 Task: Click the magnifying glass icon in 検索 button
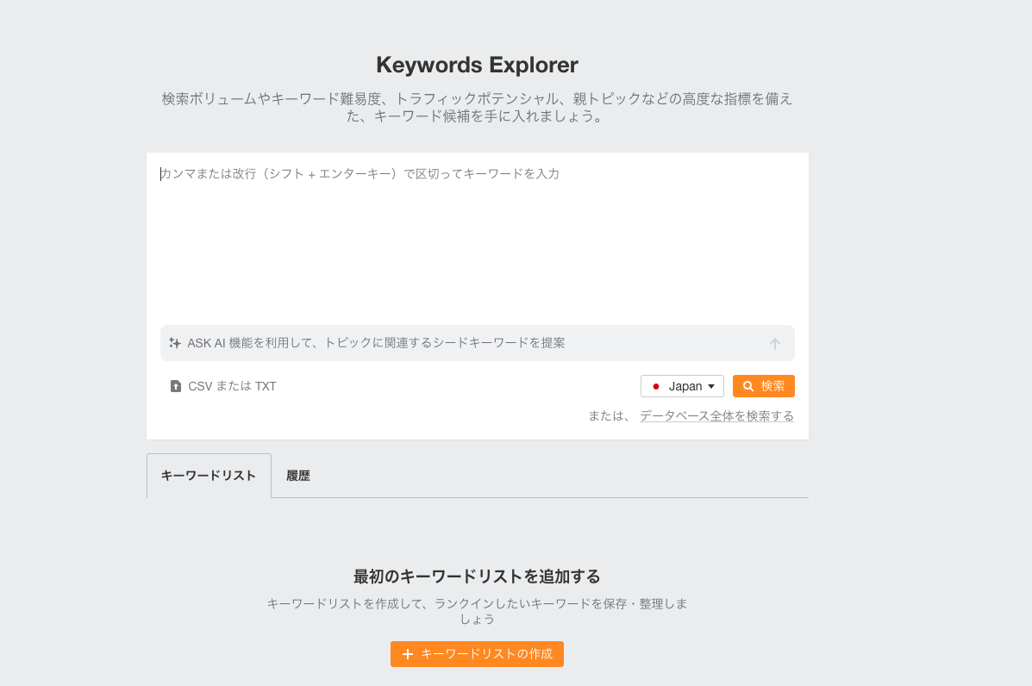pos(748,385)
